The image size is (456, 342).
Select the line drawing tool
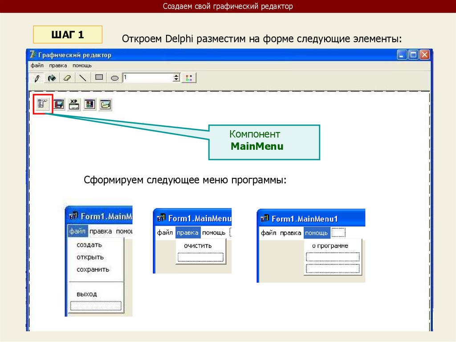pos(83,78)
